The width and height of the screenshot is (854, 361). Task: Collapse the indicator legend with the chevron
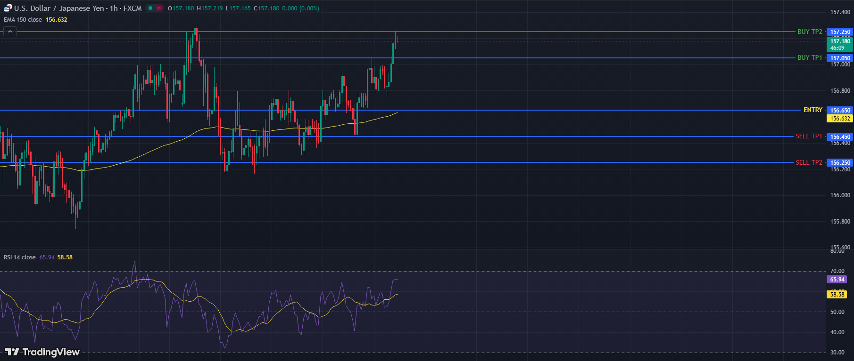[10, 32]
